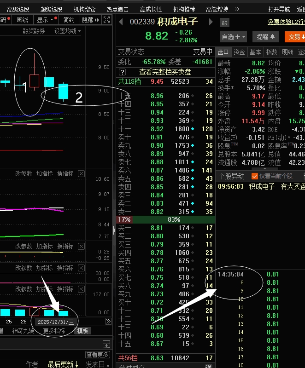Click 融资融券 link
The width and height of the screenshot is (305, 368).
click(x=34, y=31)
